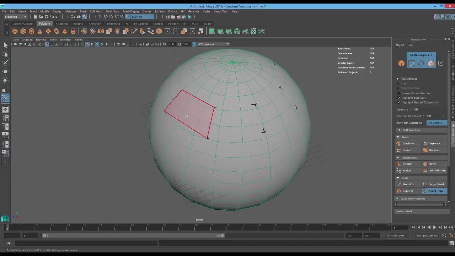455x256 pixels.
Task: Click the Extrude icon in Components
Action: coord(399,164)
